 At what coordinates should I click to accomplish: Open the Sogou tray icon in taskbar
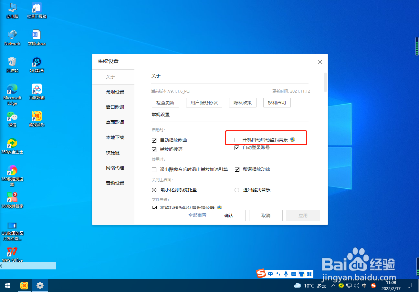373,286
